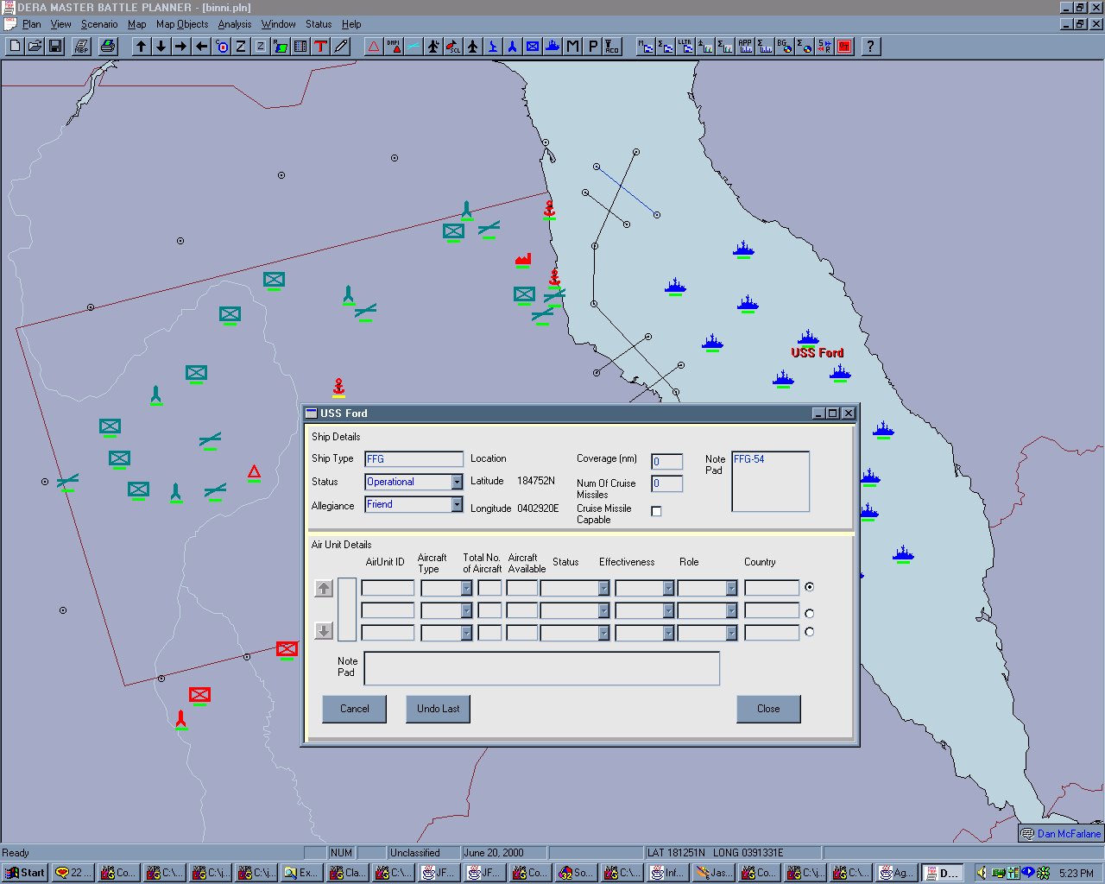This screenshot has width=1105, height=884.
Task: Pan map up with the up arrow
Action: tap(142, 47)
